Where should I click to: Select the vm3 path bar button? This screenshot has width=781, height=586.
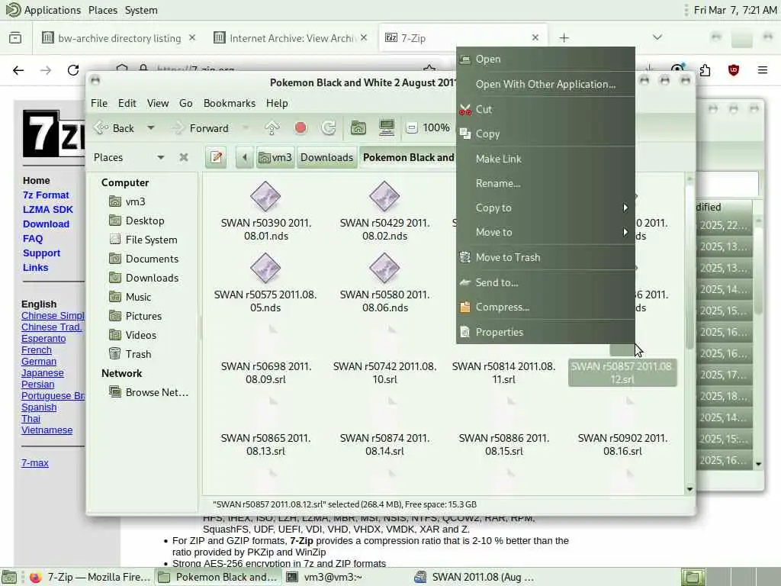(x=275, y=157)
